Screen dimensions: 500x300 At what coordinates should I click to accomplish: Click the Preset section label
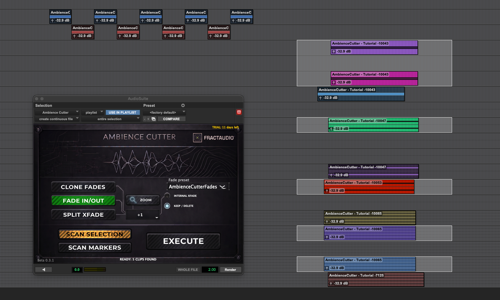[x=149, y=105]
